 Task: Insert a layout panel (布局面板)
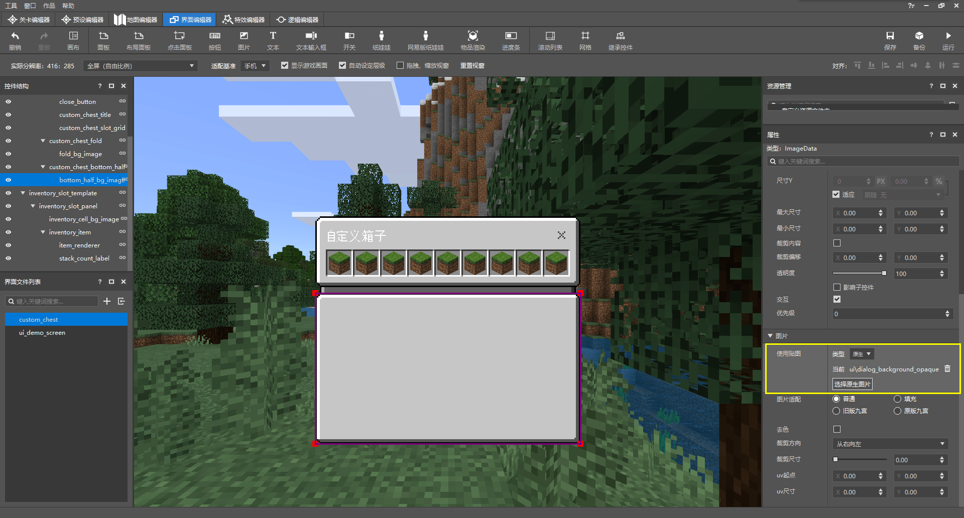139,40
